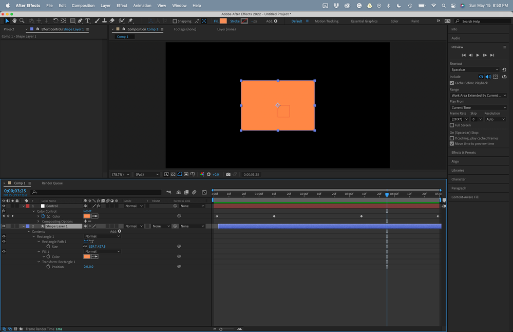
Task: Enable the Full Screen checkbox
Action: click(452, 125)
